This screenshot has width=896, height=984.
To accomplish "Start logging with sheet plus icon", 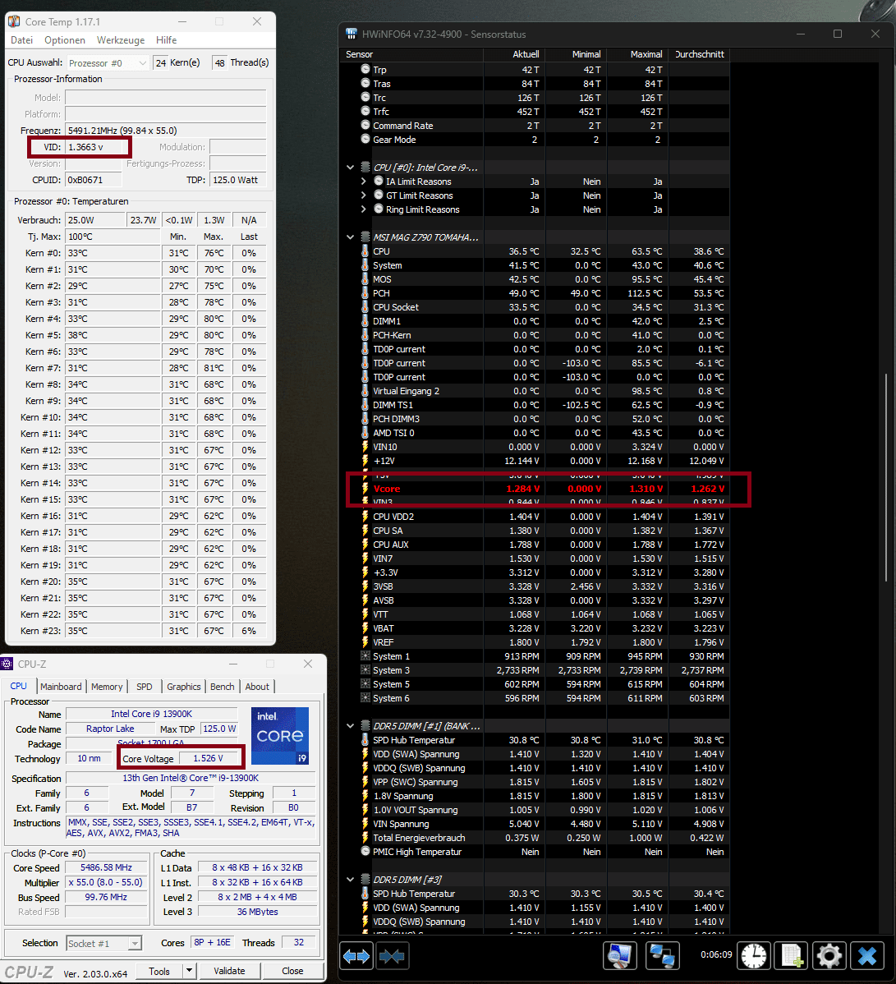I will point(791,956).
